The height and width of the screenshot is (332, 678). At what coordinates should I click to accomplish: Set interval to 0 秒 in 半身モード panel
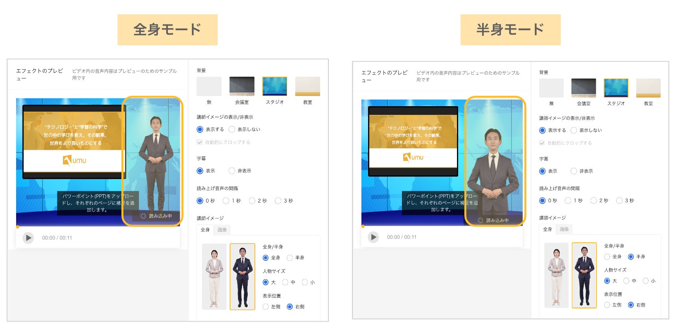542,201
